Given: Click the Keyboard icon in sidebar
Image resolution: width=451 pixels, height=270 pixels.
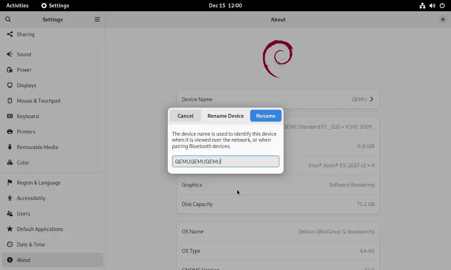Looking at the screenshot, I should coord(10,116).
